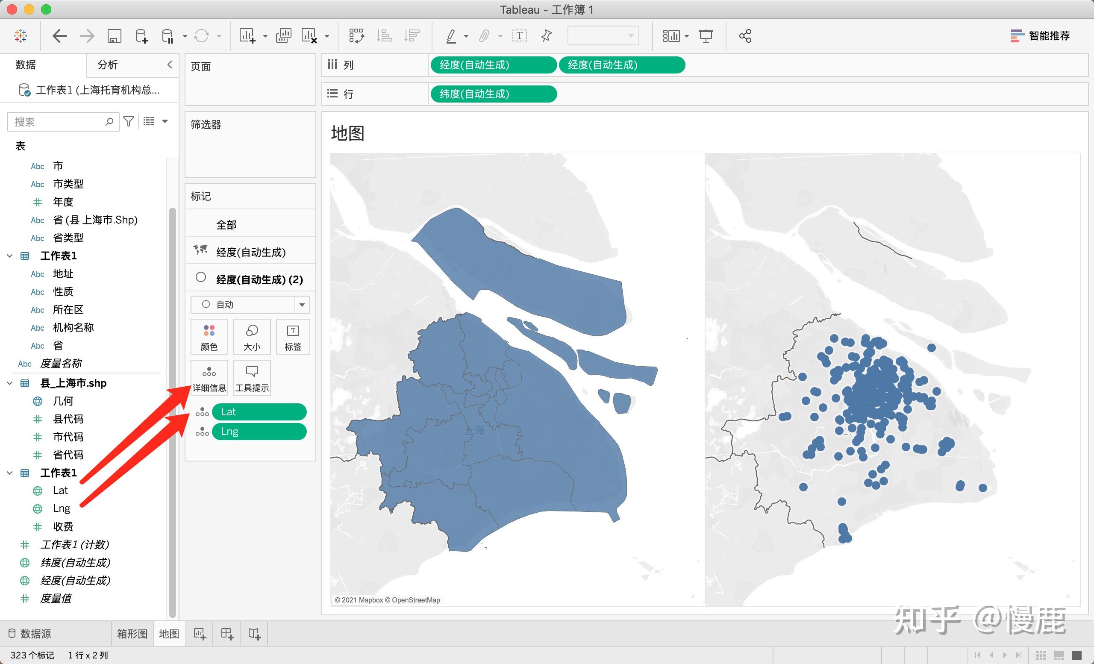Open the Label marks card
Viewport: 1094px width, 664px height.
(293, 336)
